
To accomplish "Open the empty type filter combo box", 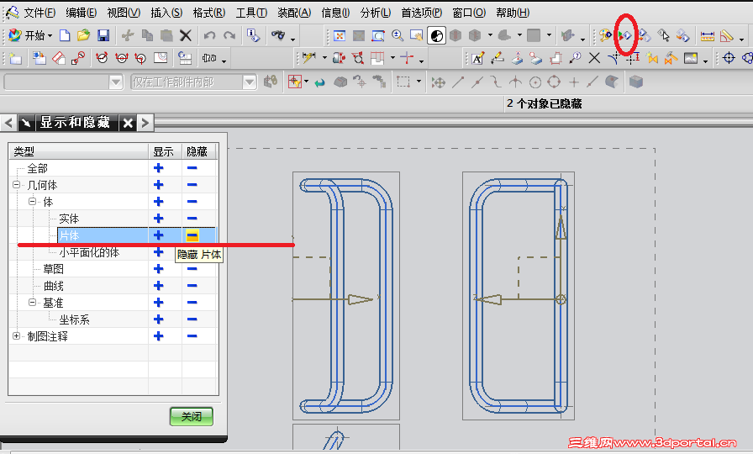I will click(63, 82).
